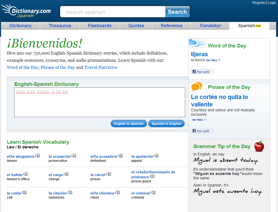Open the Travel Narrative link
This screenshot has width=278, height=212.
(x=101, y=67)
